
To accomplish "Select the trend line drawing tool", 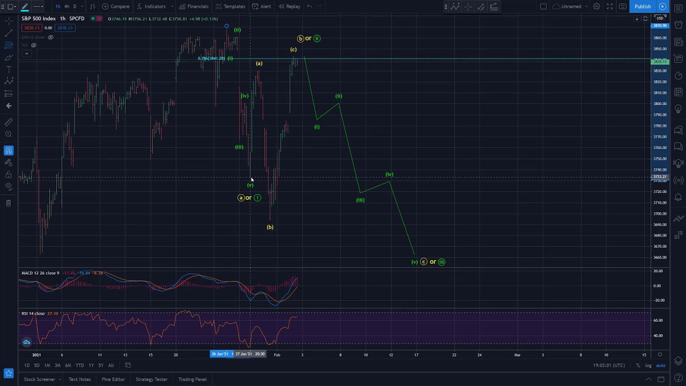I will pyautogui.click(x=9, y=33).
